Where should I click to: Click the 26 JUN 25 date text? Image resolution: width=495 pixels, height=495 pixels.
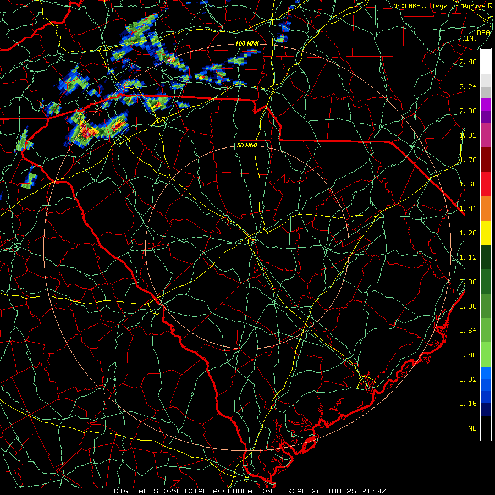[x=334, y=491]
